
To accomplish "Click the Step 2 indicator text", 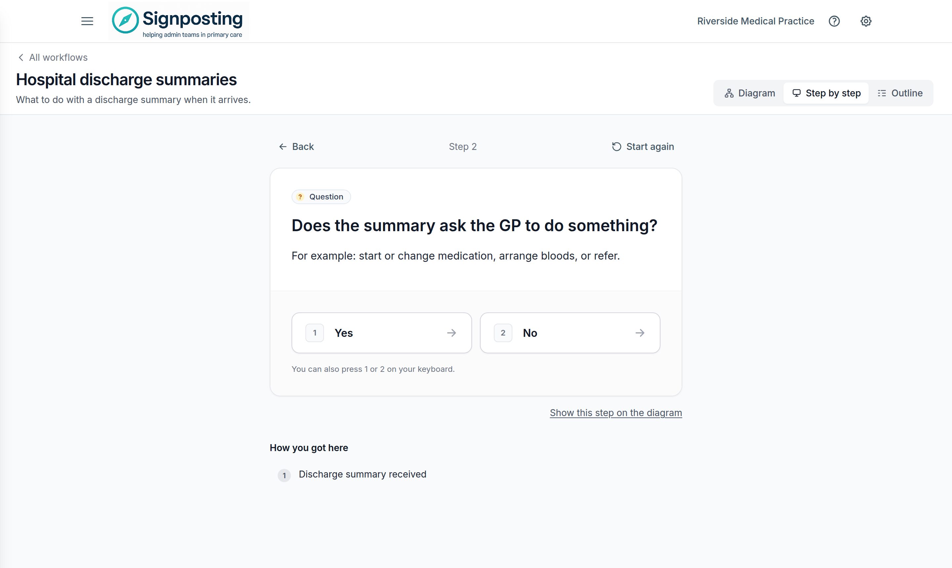I will 462,147.
